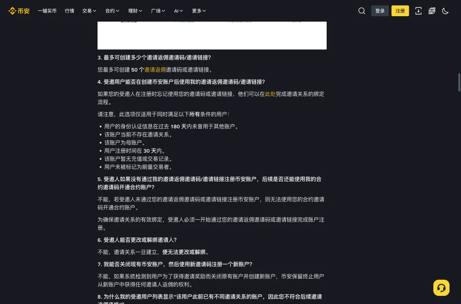Viewport: 461px width, 304px height.
Task: Follow the 此处 hyperlink
Action: click(270, 94)
